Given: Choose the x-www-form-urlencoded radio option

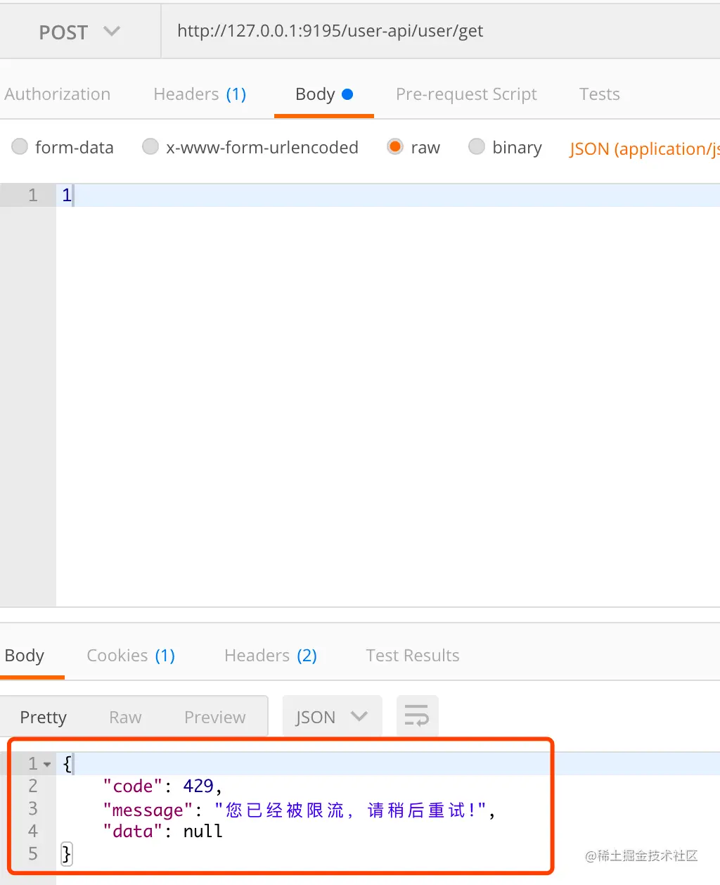Looking at the screenshot, I should click(x=150, y=146).
